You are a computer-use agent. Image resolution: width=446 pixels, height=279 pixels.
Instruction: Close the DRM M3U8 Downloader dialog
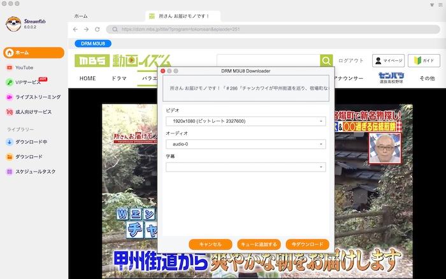pos(162,71)
